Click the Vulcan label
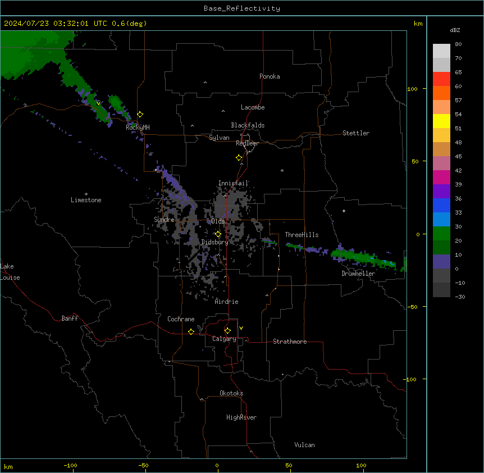 [305, 445]
